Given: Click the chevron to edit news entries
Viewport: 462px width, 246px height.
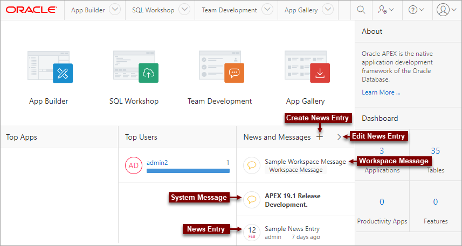Looking at the screenshot, I should point(339,137).
